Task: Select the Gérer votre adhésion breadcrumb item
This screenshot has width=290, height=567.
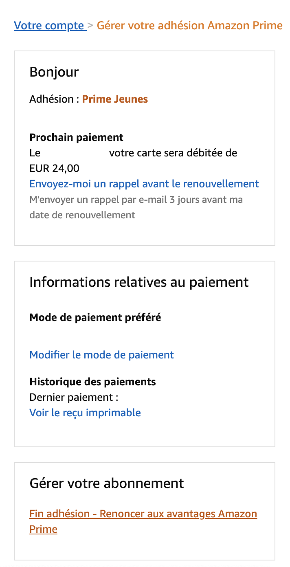Action: pos(189,25)
